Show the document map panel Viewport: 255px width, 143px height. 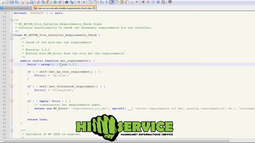(x=122, y=2)
